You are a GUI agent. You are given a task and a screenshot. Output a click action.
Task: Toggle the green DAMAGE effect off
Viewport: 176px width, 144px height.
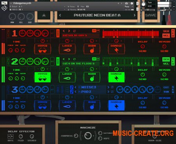click(x=117, y=77)
